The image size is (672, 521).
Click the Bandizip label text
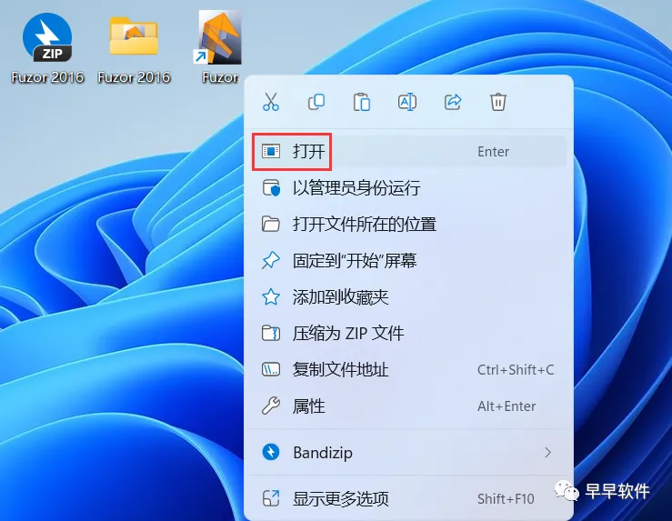coord(323,453)
